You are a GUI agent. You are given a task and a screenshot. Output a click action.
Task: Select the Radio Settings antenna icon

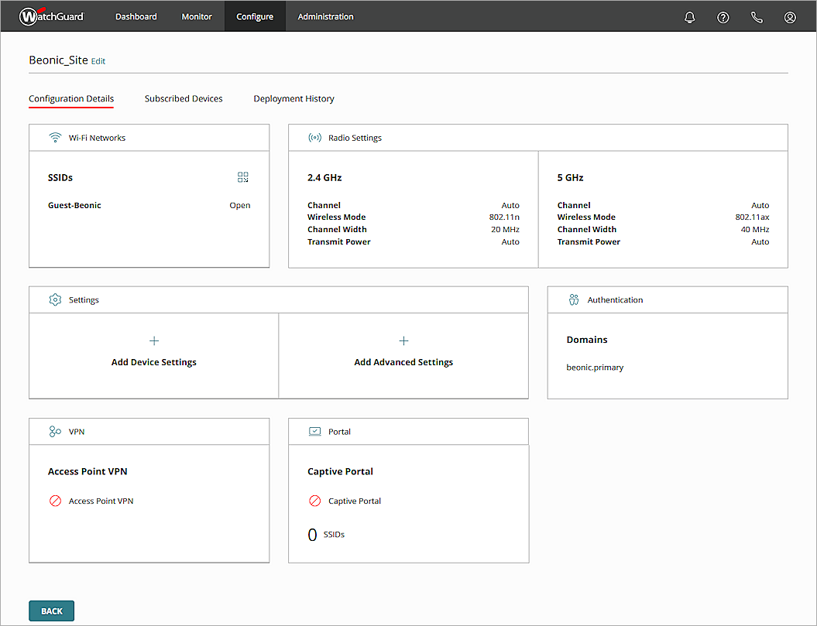tap(314, 137)
